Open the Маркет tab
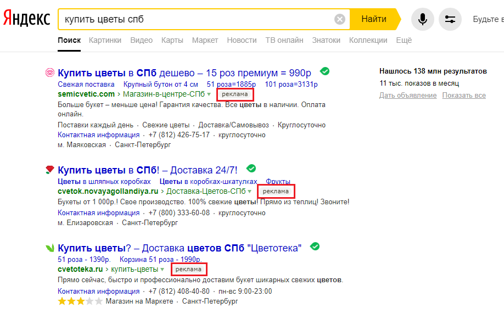The width and height of the screenshot is (504, 319). [x=205, y=40]
